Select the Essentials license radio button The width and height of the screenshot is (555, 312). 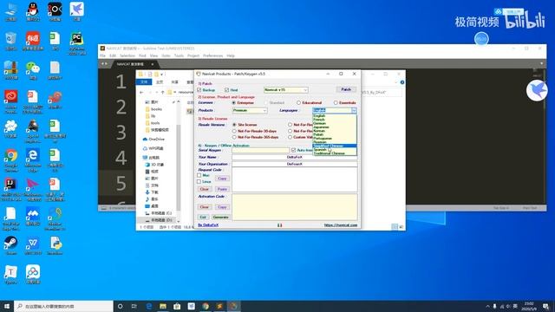click(336, 102)
